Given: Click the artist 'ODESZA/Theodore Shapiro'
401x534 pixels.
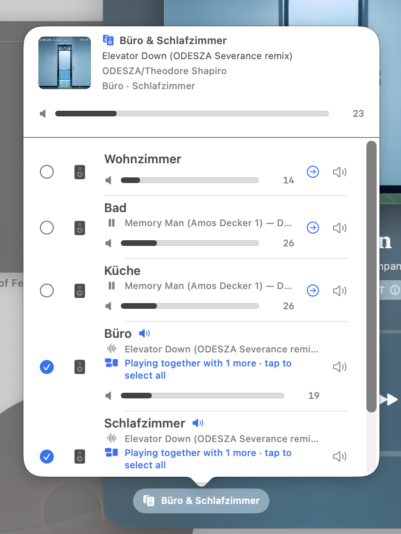Looking at the screenshot, I should (x=164, y=71).
